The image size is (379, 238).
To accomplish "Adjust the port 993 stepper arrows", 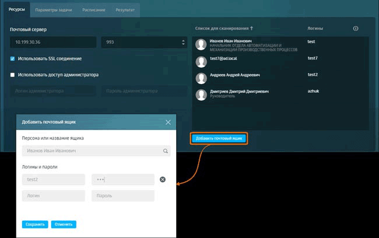I will (183, 43).
